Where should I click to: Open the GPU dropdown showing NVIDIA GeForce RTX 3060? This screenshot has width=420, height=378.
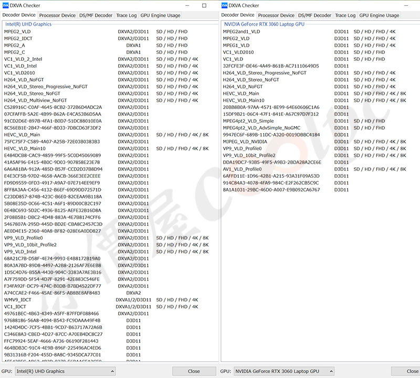coord(284,371)
